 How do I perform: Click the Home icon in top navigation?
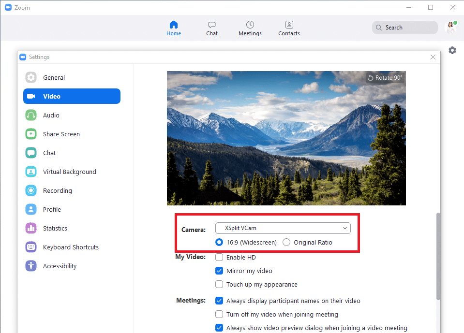point(174,25)
